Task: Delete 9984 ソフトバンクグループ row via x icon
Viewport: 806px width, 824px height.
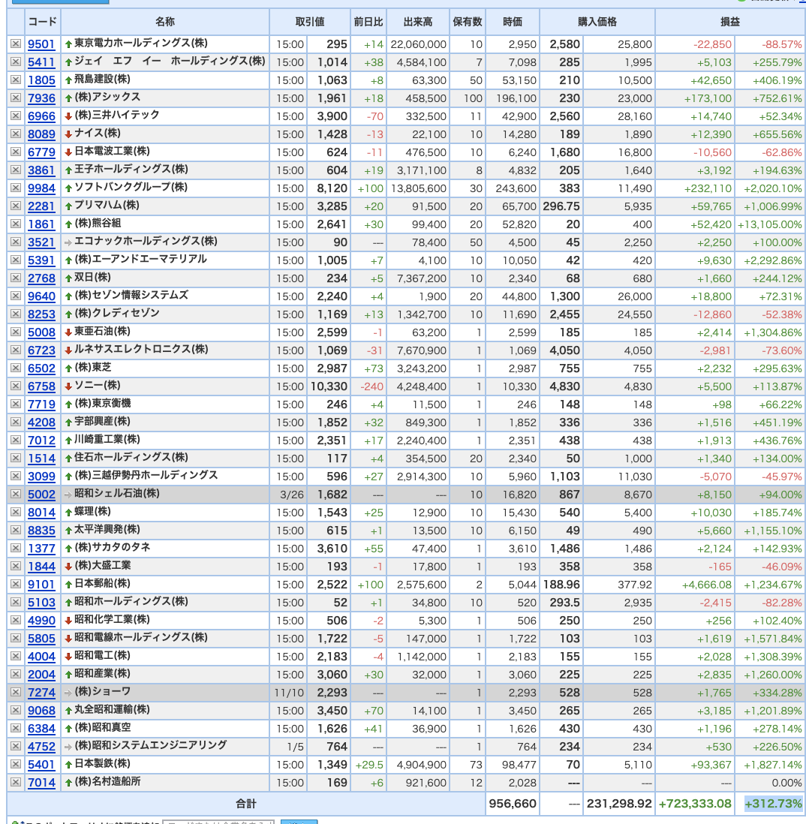Action: 16,188
